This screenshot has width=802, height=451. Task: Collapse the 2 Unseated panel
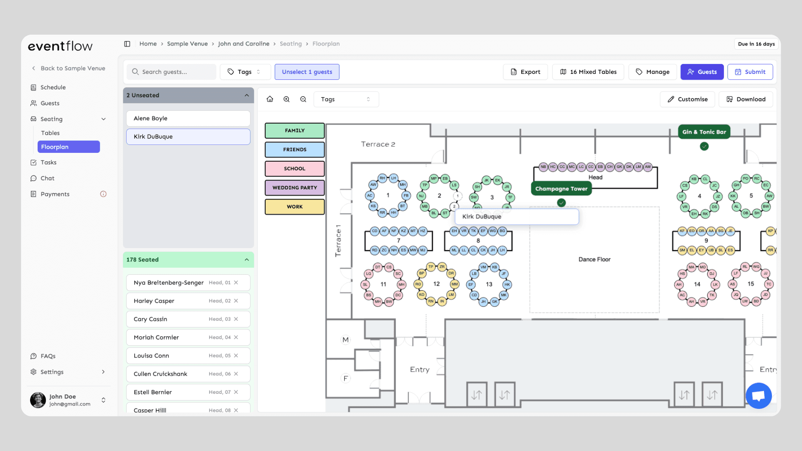[247, 95]
